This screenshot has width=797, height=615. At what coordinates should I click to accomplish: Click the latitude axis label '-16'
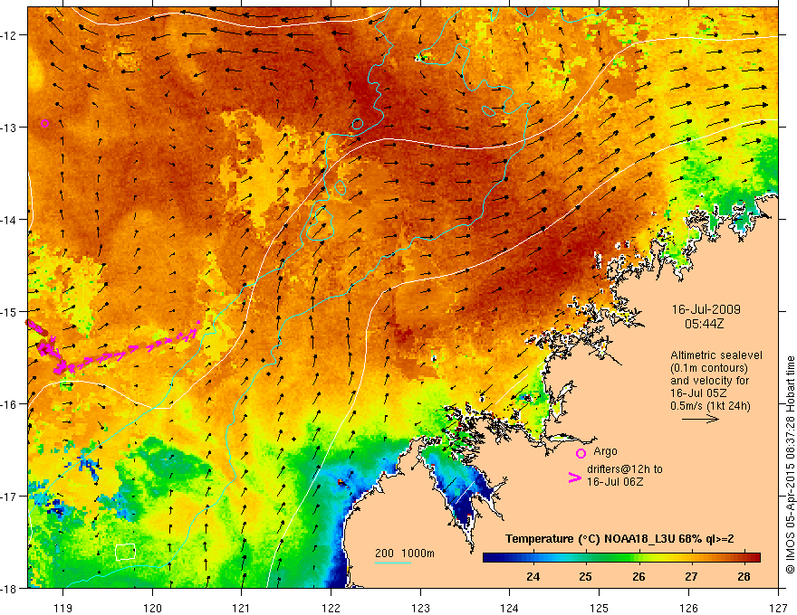9,404
